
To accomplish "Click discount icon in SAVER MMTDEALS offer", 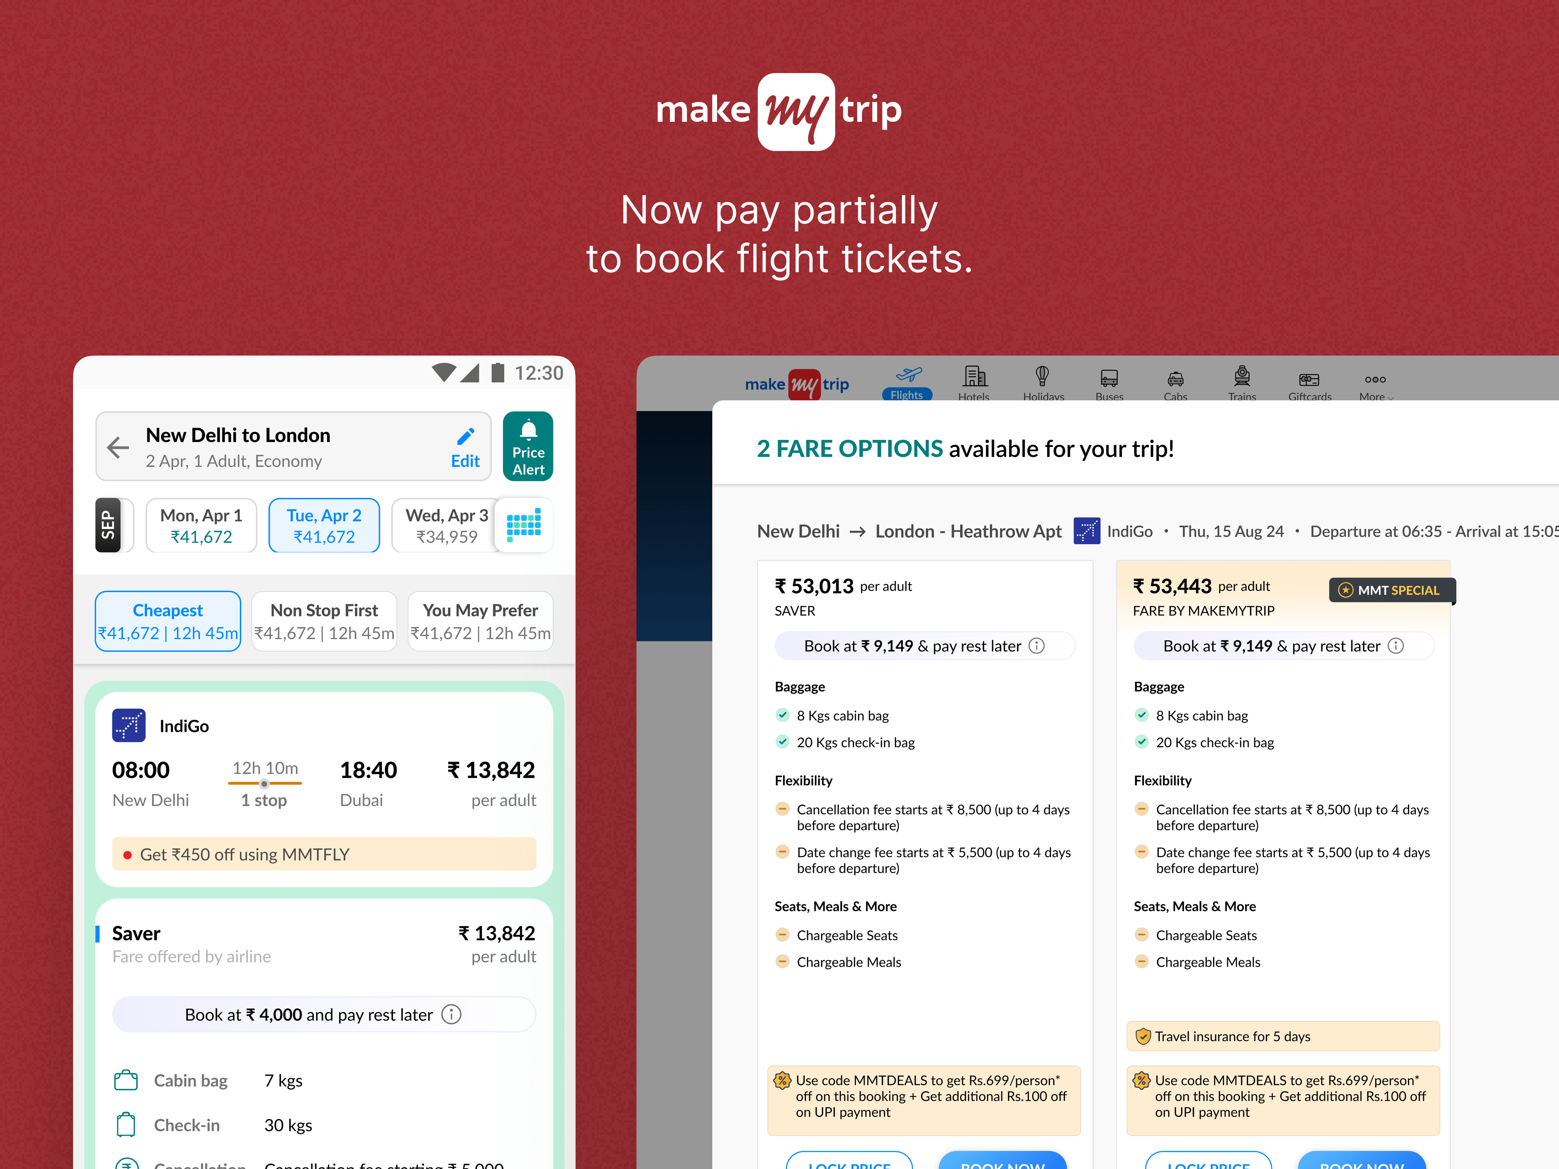I will click(782, 1080).
